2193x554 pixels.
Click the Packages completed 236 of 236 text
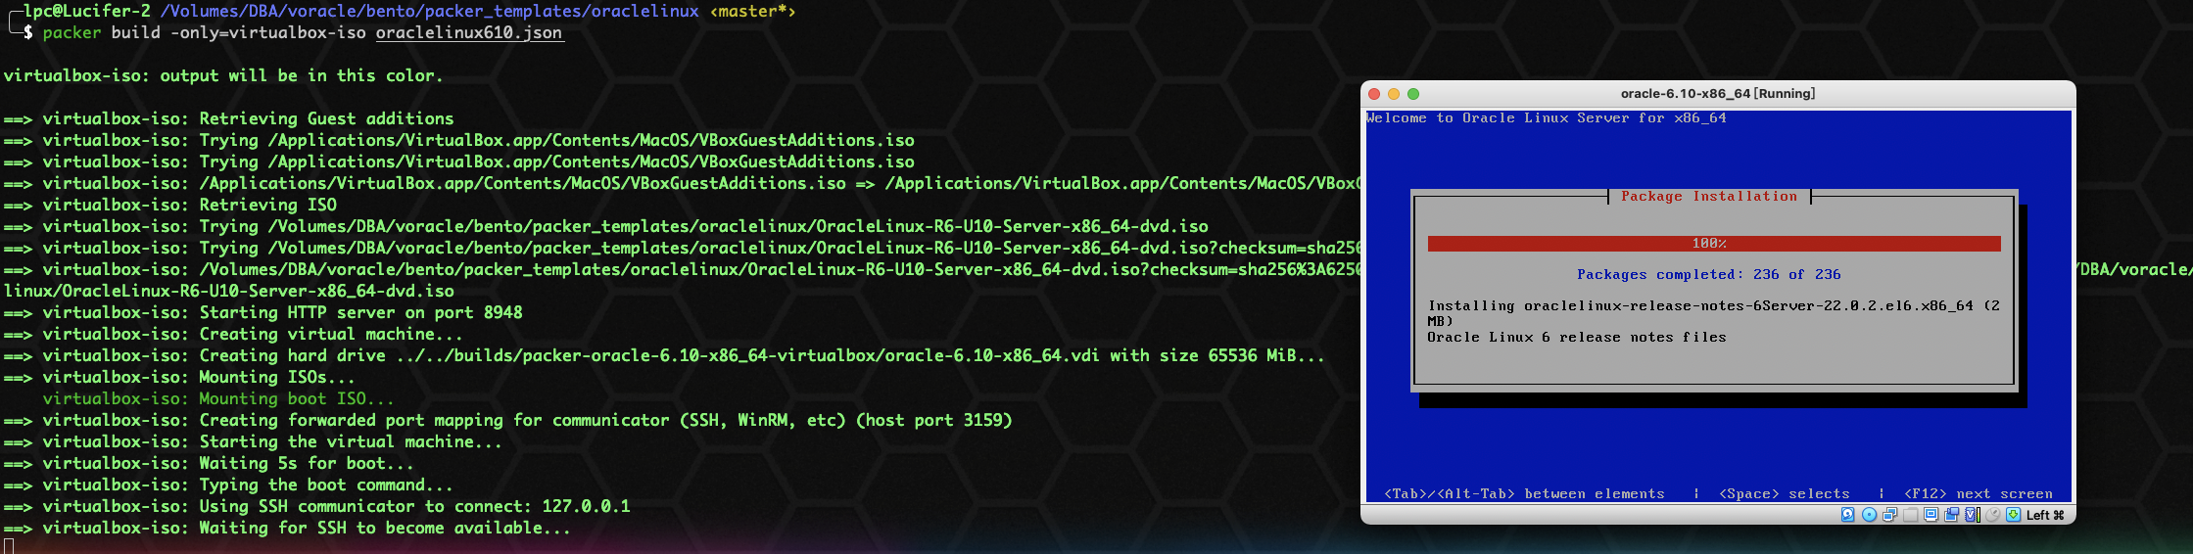pos(1709,275)
